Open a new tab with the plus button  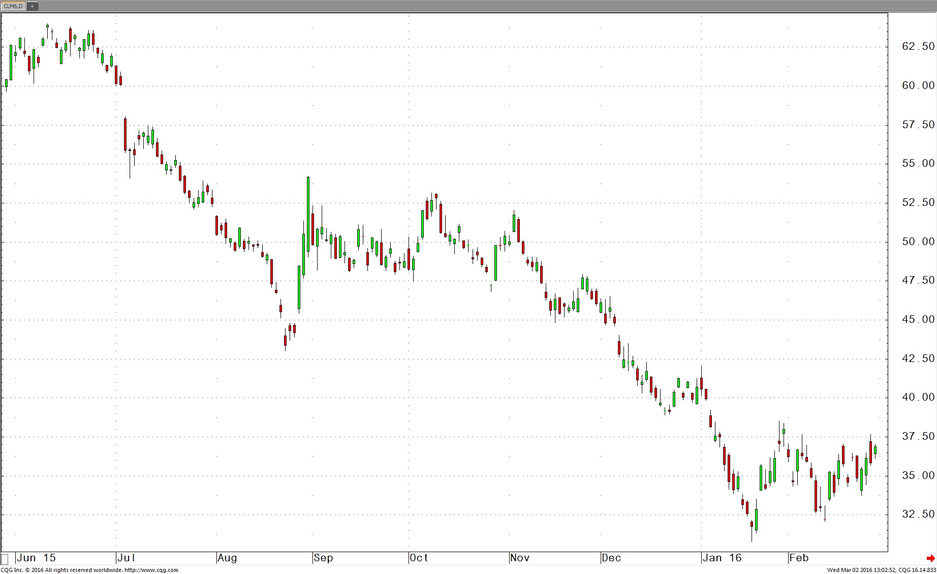(32, 6)
